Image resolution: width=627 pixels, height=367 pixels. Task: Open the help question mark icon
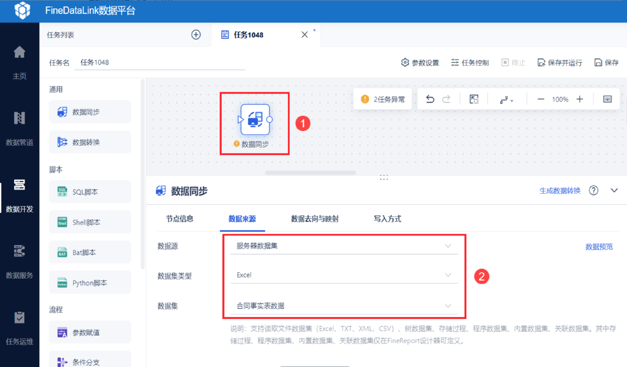(593, 191)
